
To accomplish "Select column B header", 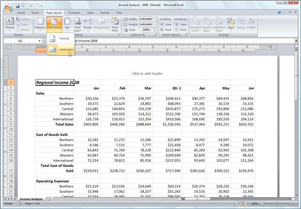I will click(x=87, y=50).
